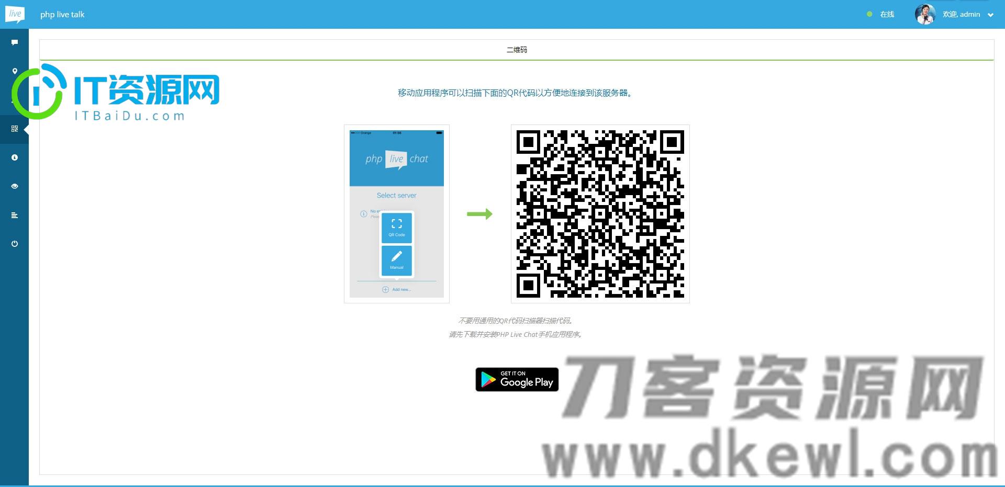Click the phone app screenshot preview
This screenshot has width=1005, height=487.
tap(397, 214)
